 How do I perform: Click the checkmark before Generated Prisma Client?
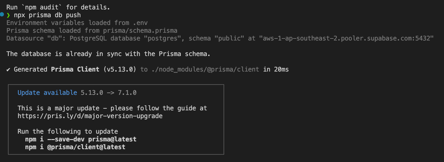(x=8, y=70)
